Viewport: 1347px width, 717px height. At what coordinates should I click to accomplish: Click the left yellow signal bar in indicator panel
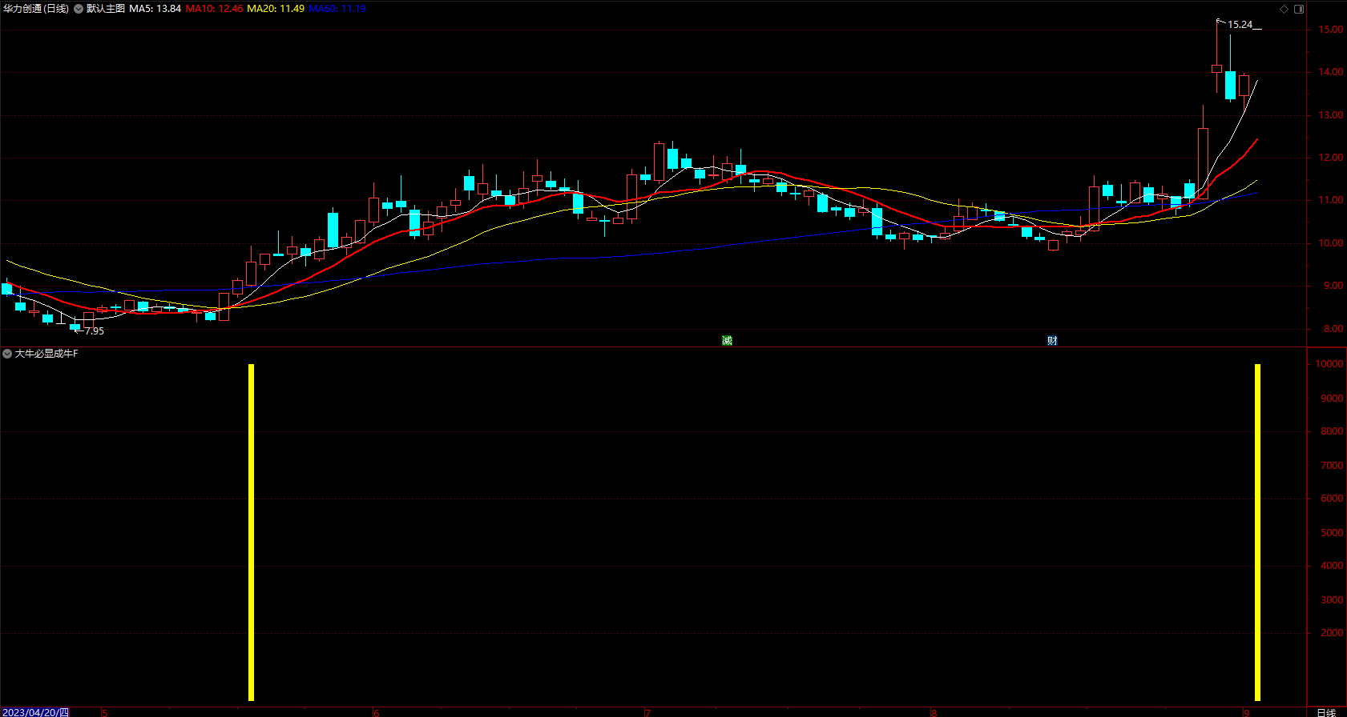pyautogui.click(x=251, y=532)
